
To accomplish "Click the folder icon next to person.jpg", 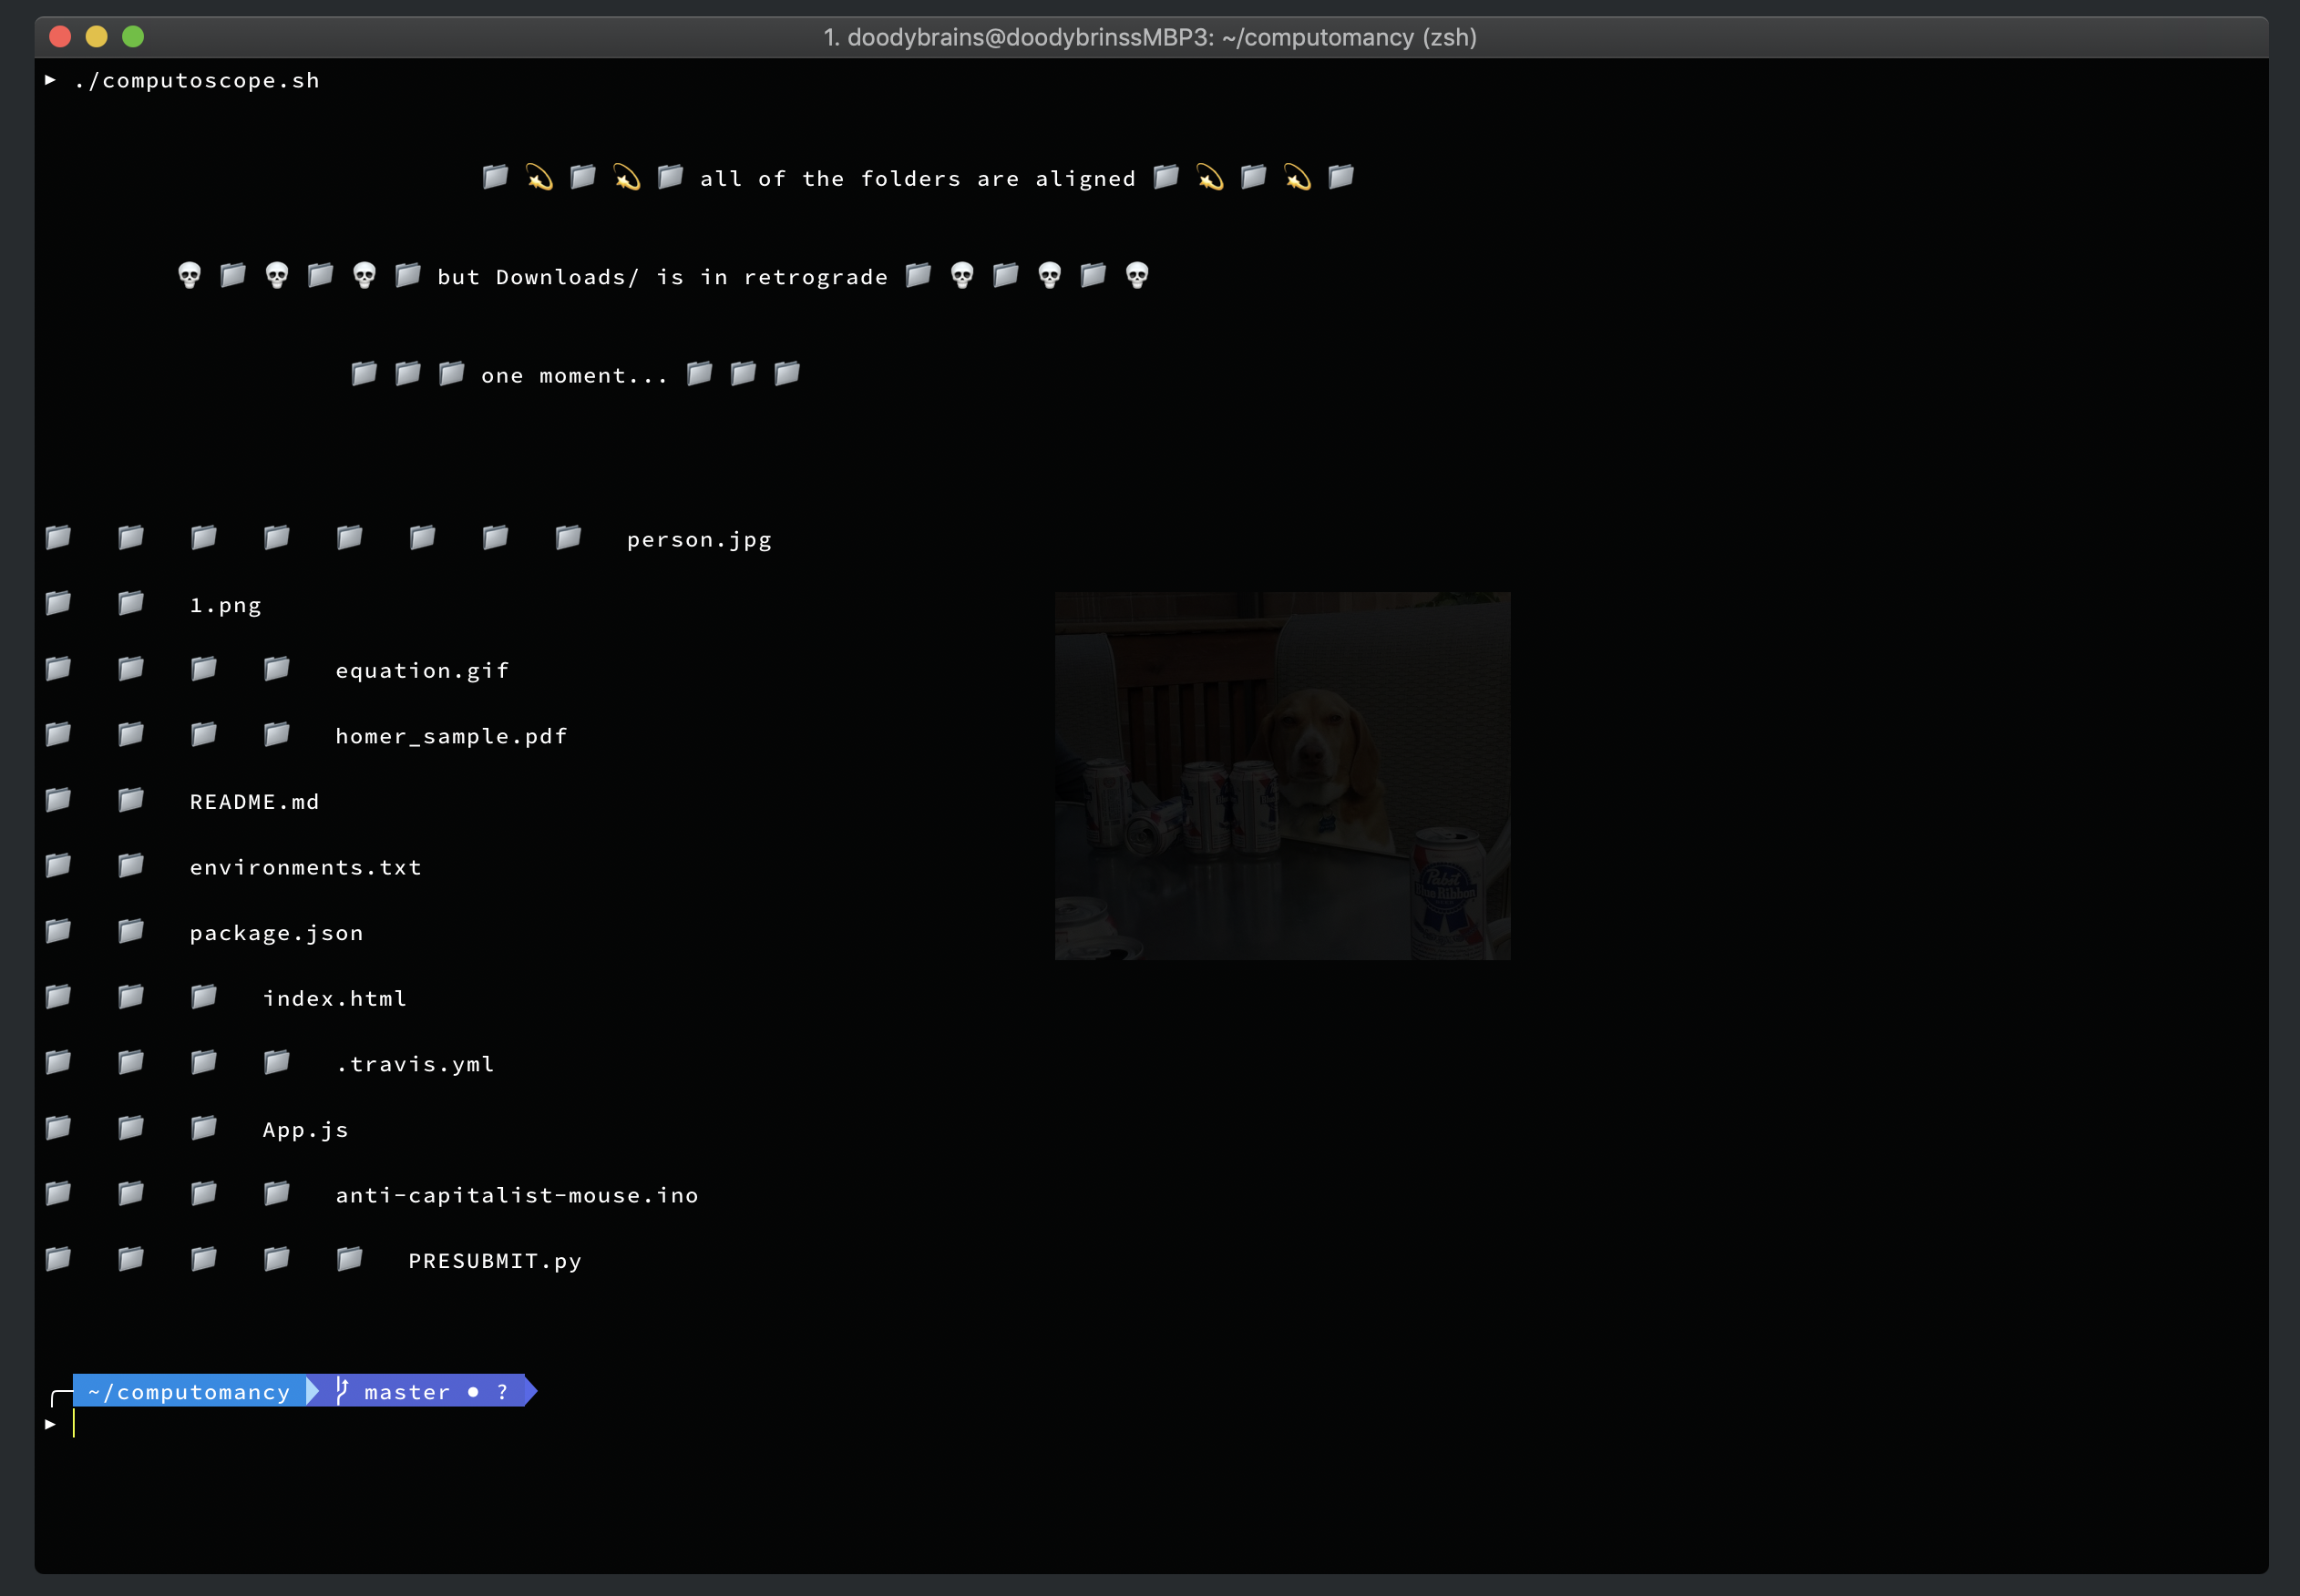I will tap(569, 538).
